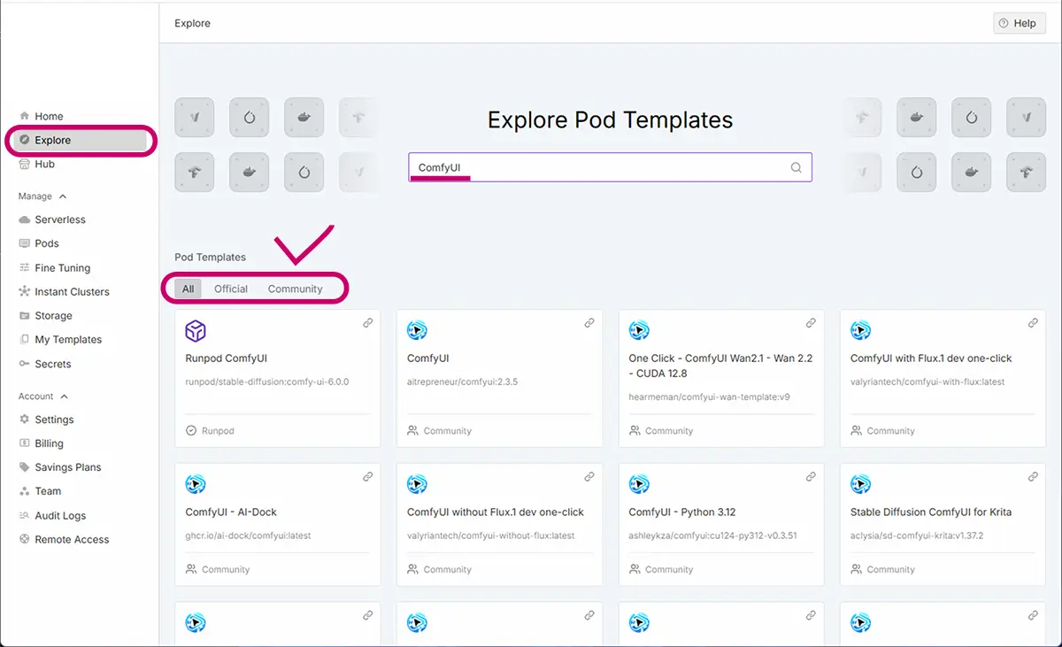Screen dimensions: 1062x647
Task: Open the Secrets page
Action: click(45, 364)
